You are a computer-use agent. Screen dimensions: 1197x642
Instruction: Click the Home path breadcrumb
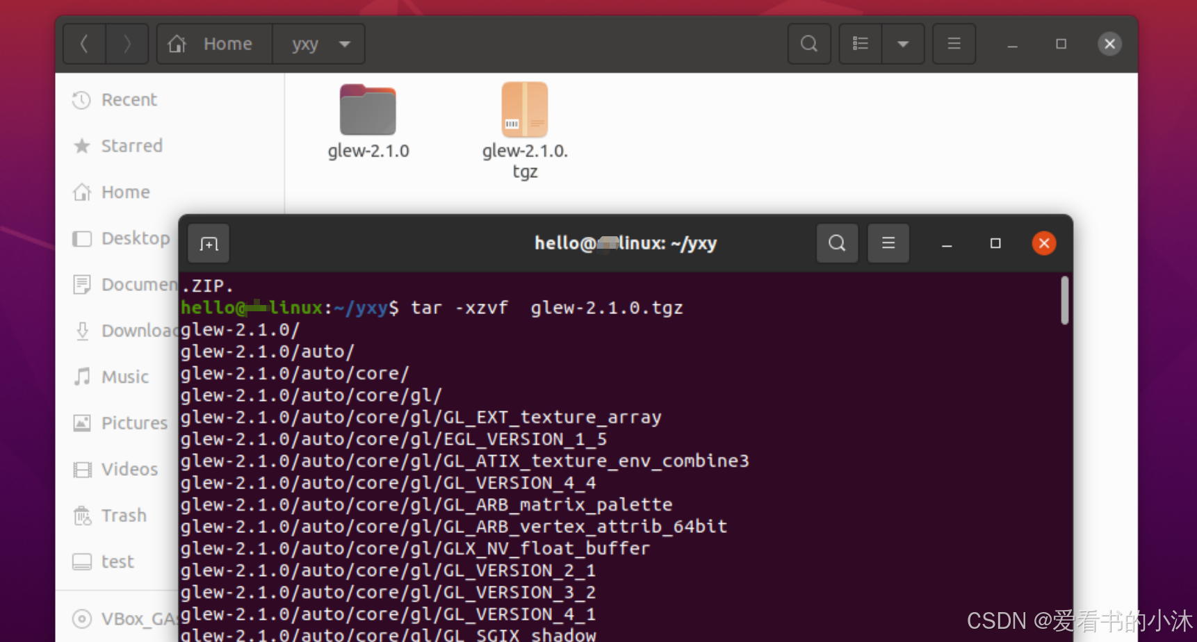click(214, 44)
